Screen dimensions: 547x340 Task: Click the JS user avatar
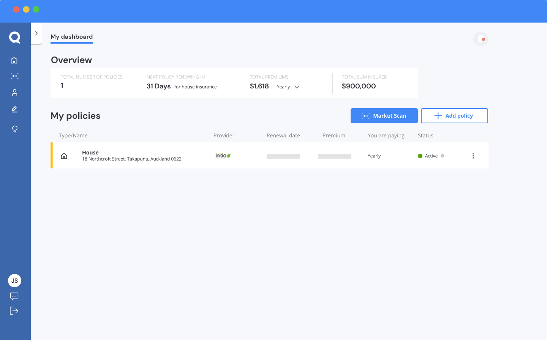click(x=14, y=281)
